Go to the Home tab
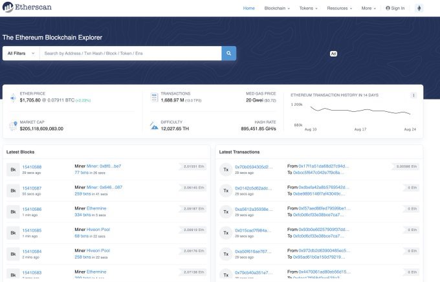This screenshot has width=440, height=282. pyautogui.click(x=249, y=8)
